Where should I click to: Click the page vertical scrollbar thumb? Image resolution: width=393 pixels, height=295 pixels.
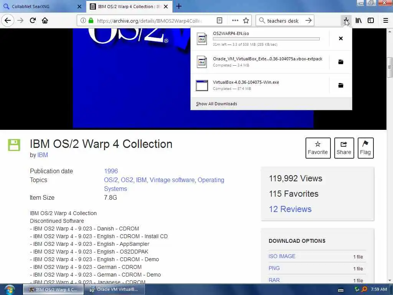coord(390,67)
